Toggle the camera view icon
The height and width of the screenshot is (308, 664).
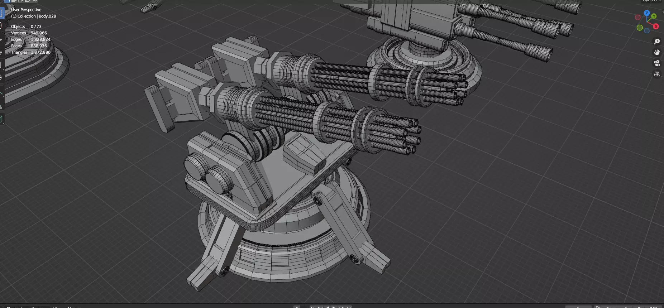point(657,63)
